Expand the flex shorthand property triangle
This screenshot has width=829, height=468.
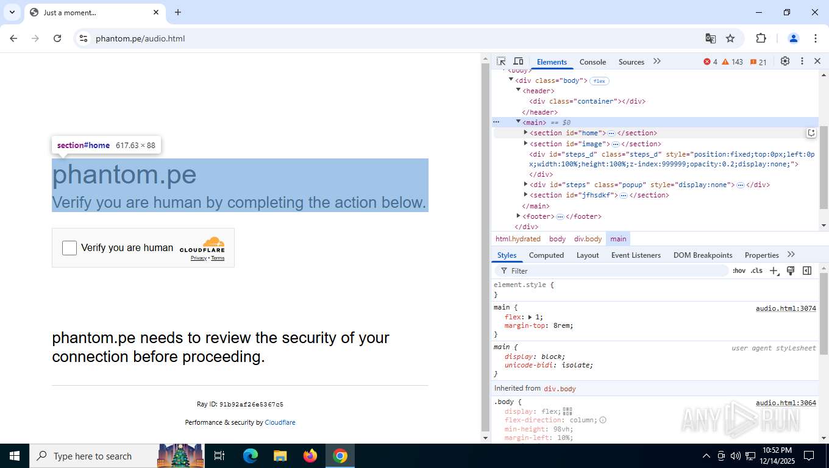coord(530,317)
